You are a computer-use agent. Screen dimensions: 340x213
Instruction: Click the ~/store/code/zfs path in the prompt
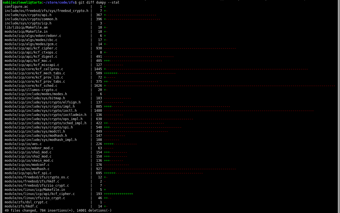[x=59, y=2]
